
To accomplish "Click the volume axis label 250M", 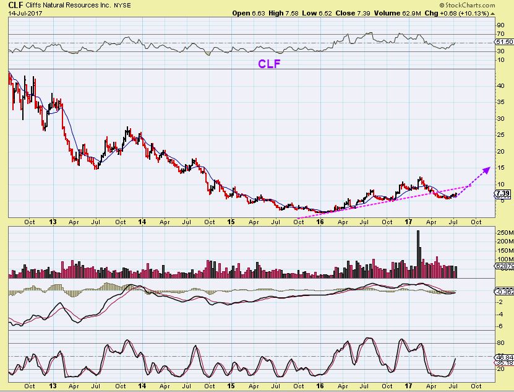I will 505,233.
